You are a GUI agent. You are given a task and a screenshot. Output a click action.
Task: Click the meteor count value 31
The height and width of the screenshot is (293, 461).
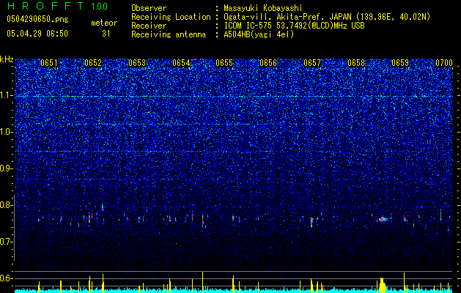point(106,34)
